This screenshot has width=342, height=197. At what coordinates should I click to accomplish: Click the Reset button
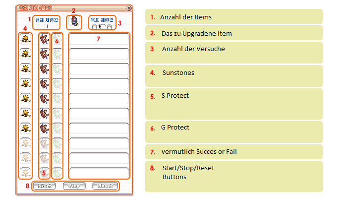[105, 186]
